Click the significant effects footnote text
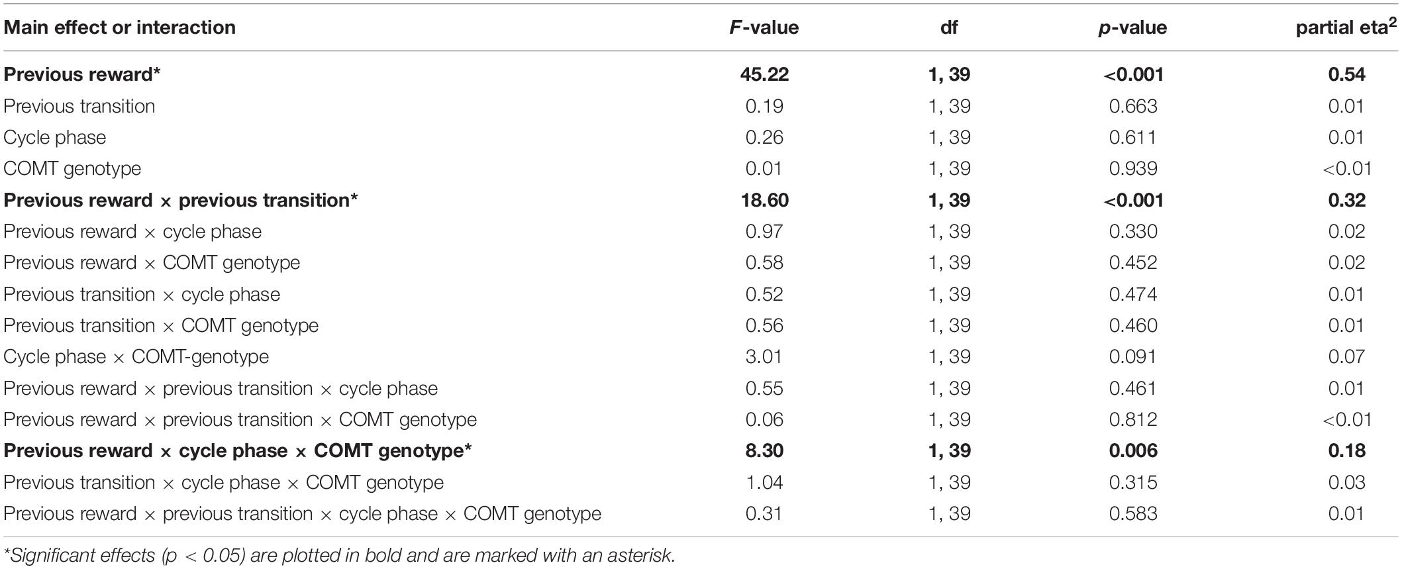The image size is (1402, 569). click(x=339, y=555)
